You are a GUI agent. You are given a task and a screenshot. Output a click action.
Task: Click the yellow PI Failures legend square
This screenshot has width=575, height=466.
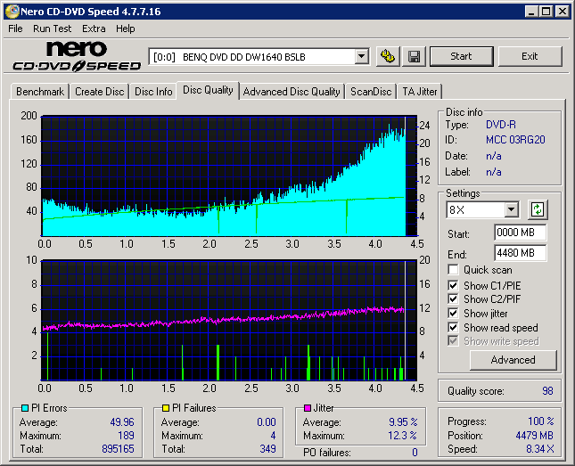click(165, 408)
